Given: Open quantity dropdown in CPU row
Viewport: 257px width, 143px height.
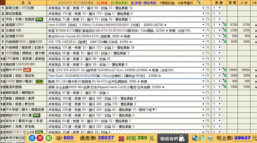Looking at the screenshot, I should coord(217,25).
